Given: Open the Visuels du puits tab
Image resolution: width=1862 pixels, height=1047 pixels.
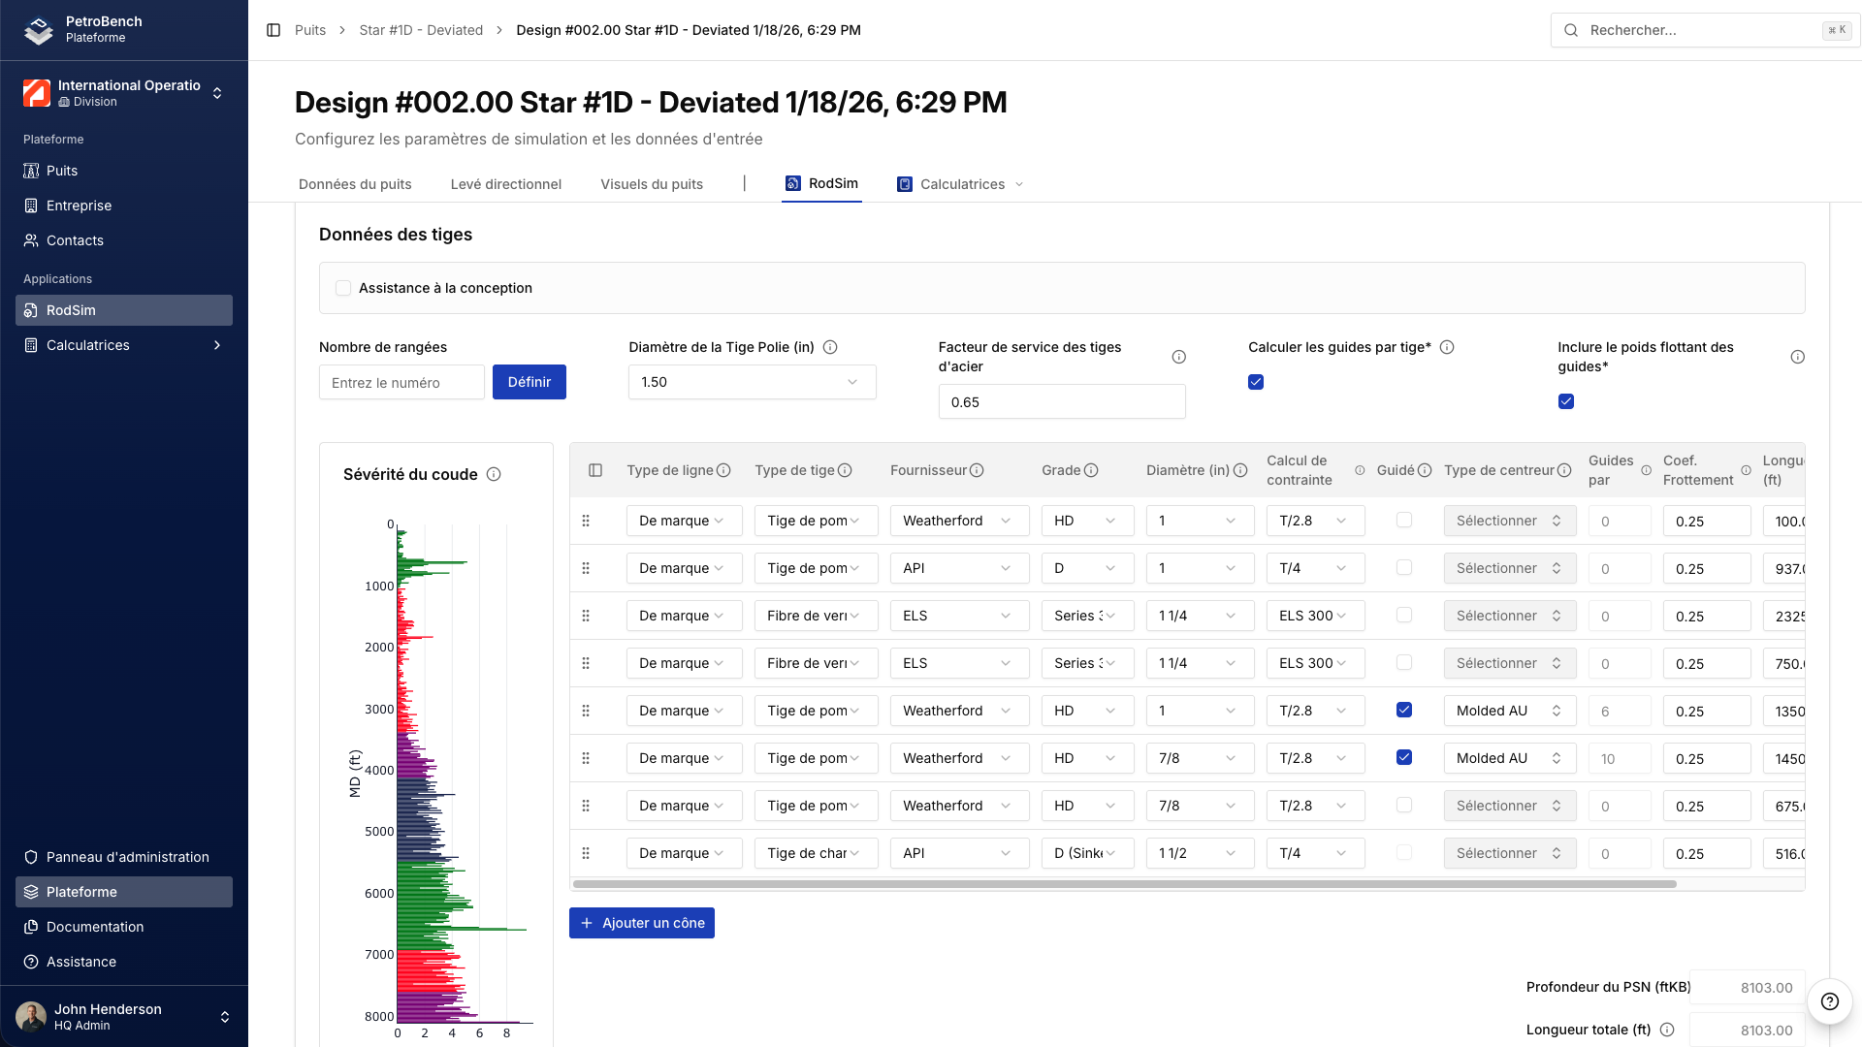Looking at the screenshot, I should pos(651,184).
